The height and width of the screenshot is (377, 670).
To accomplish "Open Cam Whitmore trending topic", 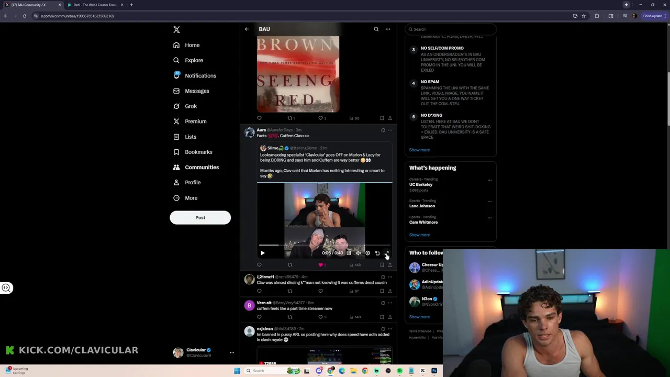I will pos(423,222).
